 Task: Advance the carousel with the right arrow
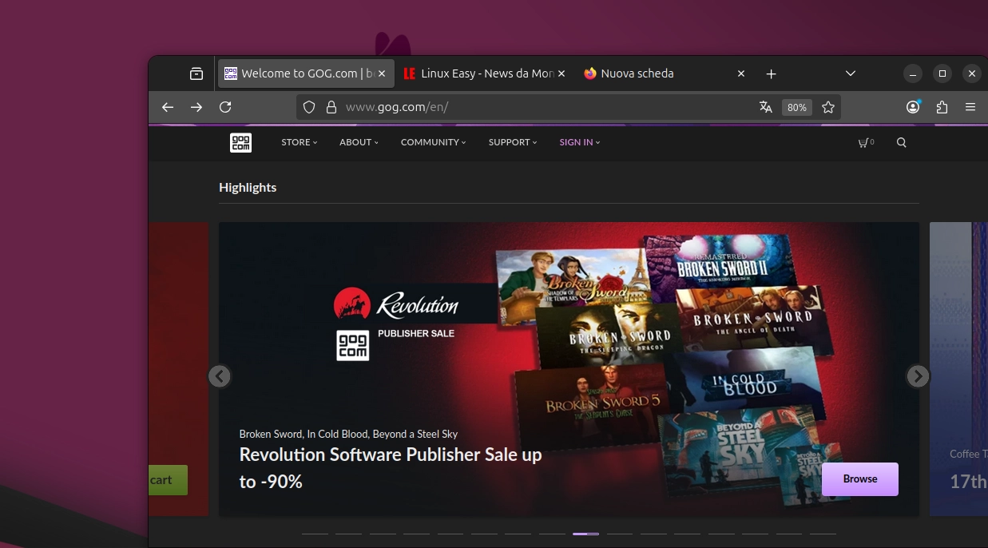point(918,375)
